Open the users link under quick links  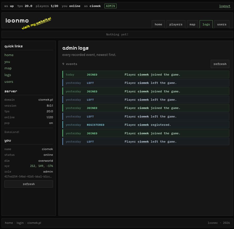pyautogui.click(x=9, y=82)
